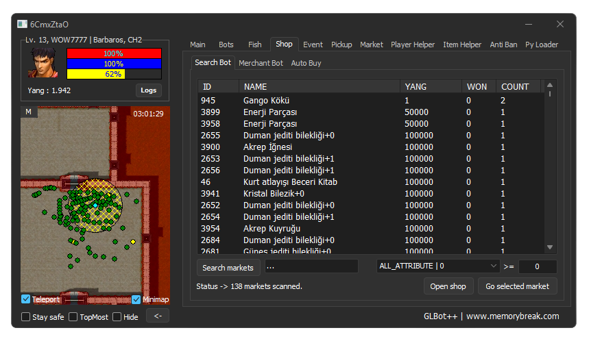Viewport: 589px width, 339px height.
Task: Select row ID 2655 Duman jediti bilekliği+0
Action: 371,136
